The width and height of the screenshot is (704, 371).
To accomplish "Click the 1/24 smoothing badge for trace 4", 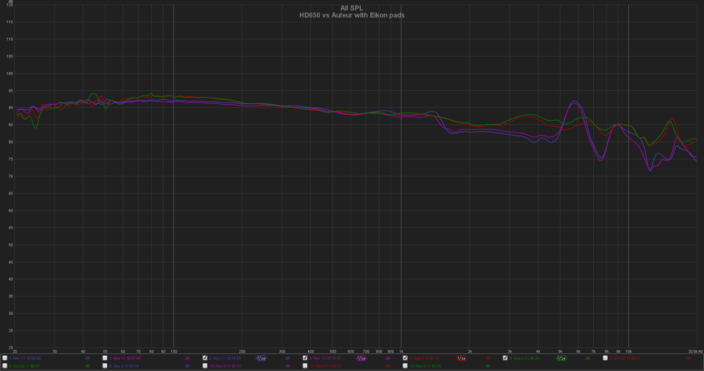I will point(361,358).
